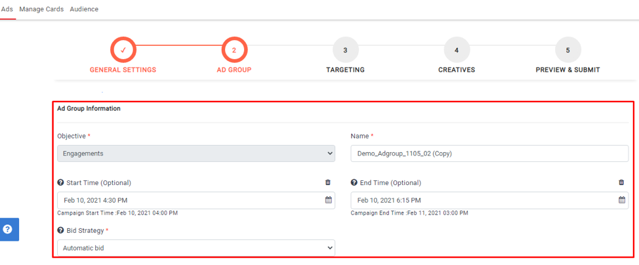The width and height of the screenshot is (639, 265).
Task: Go to the Audience tab
Action: pos(84,9)
